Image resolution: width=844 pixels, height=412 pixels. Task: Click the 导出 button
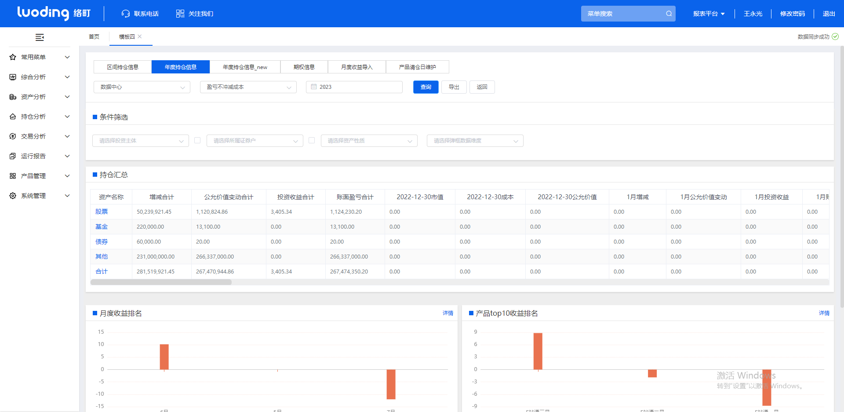(x=454, y=87)
